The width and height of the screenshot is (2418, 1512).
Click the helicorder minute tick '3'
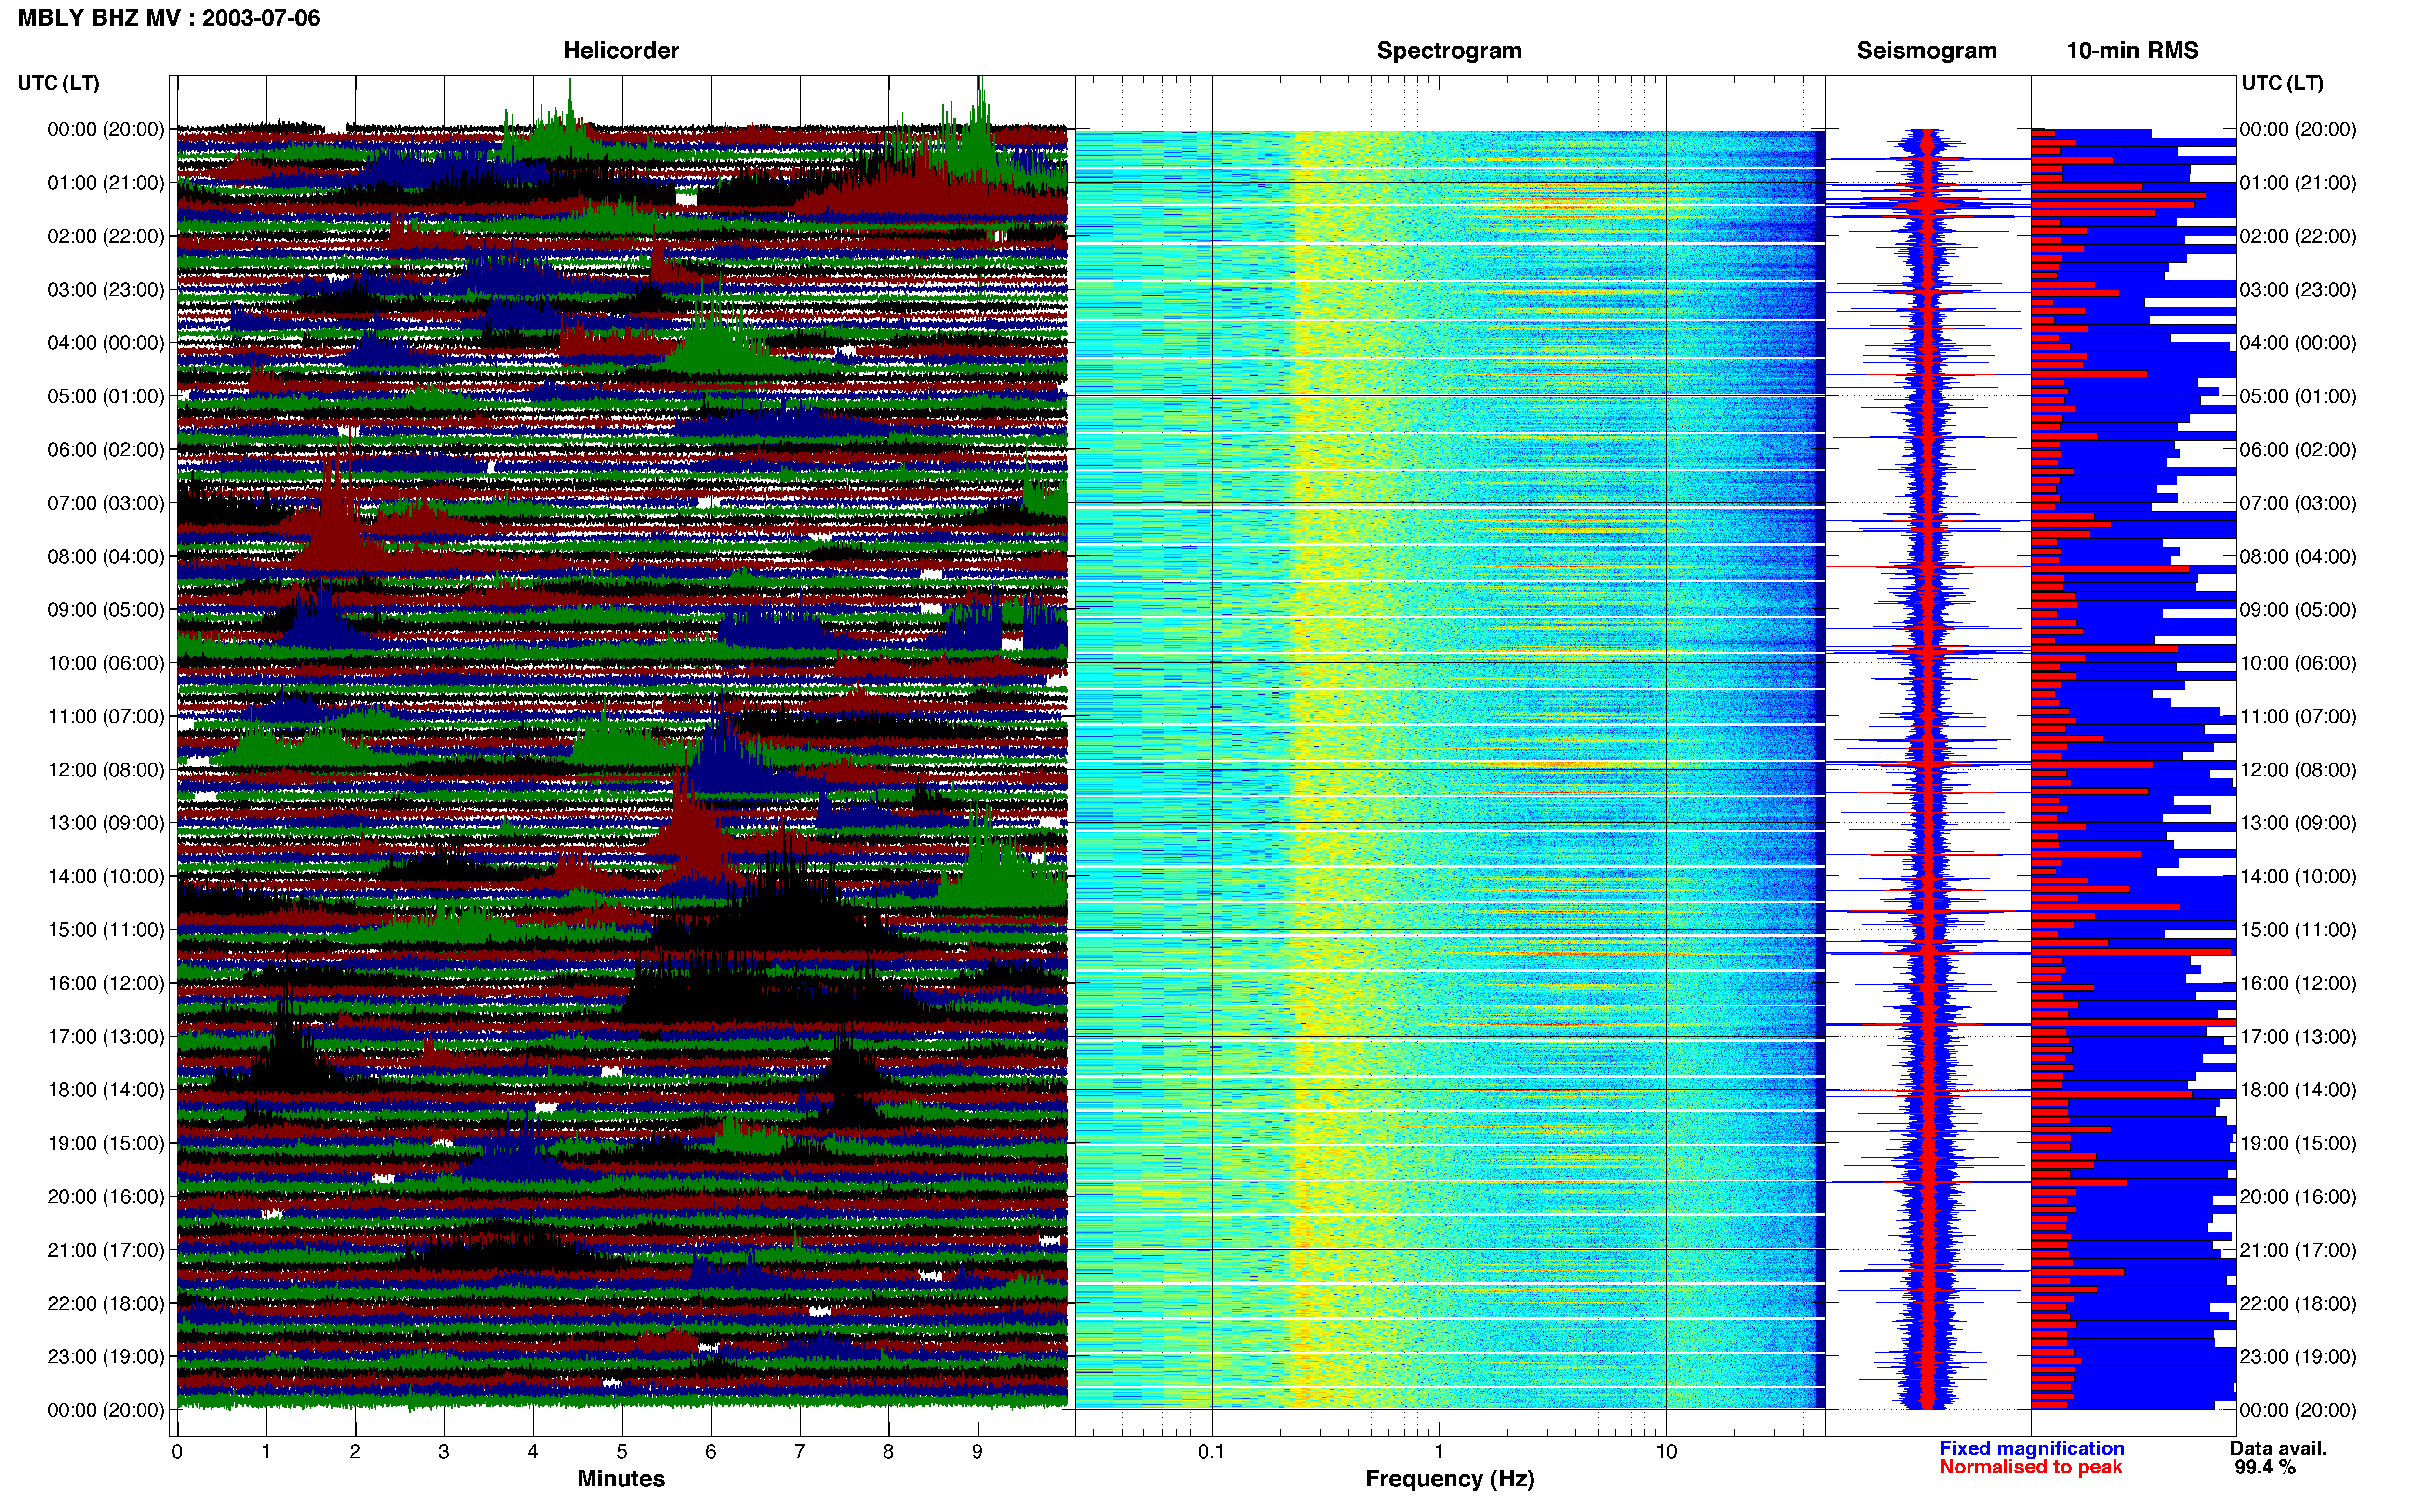click(x=444, y=1452)
